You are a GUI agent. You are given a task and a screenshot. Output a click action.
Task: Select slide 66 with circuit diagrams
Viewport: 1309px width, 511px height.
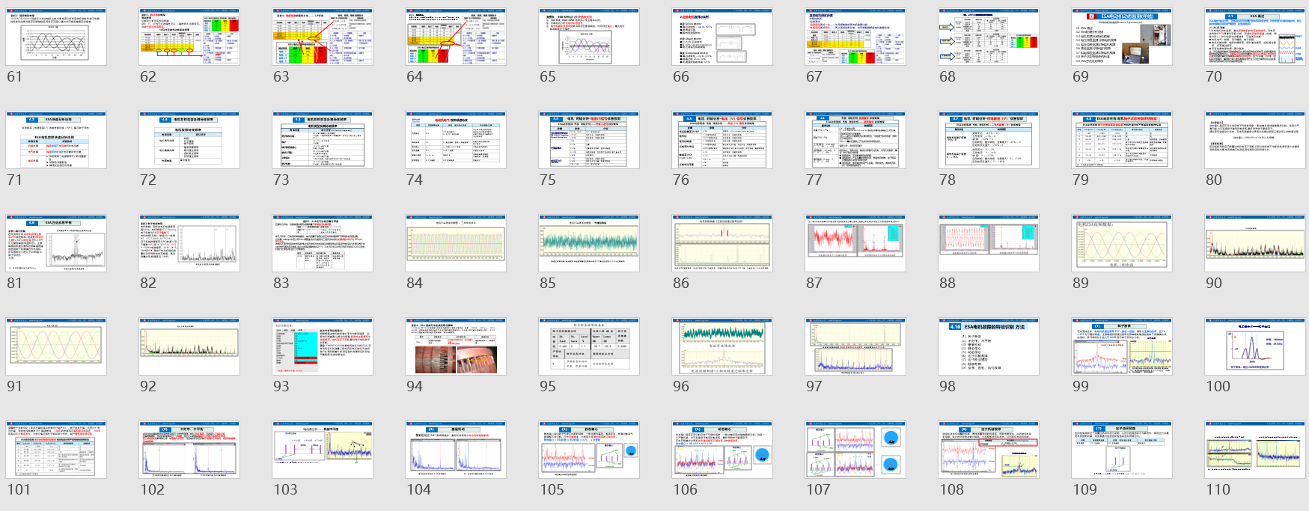point(722,37)
